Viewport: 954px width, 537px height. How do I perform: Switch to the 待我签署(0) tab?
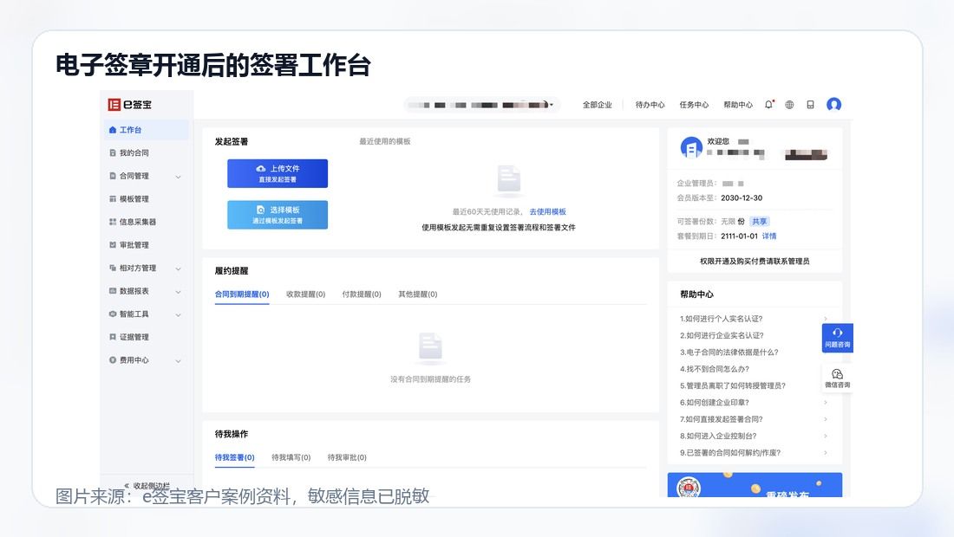click(x=235, y=457)
